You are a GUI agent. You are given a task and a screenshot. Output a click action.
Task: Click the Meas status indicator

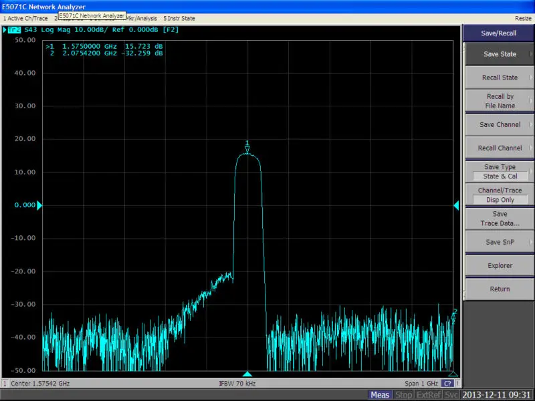tap(381, 395)
